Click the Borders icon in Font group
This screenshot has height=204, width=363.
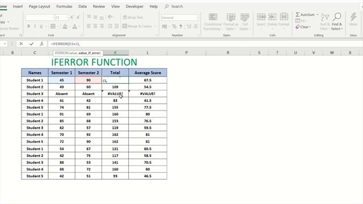pos(53,26)
